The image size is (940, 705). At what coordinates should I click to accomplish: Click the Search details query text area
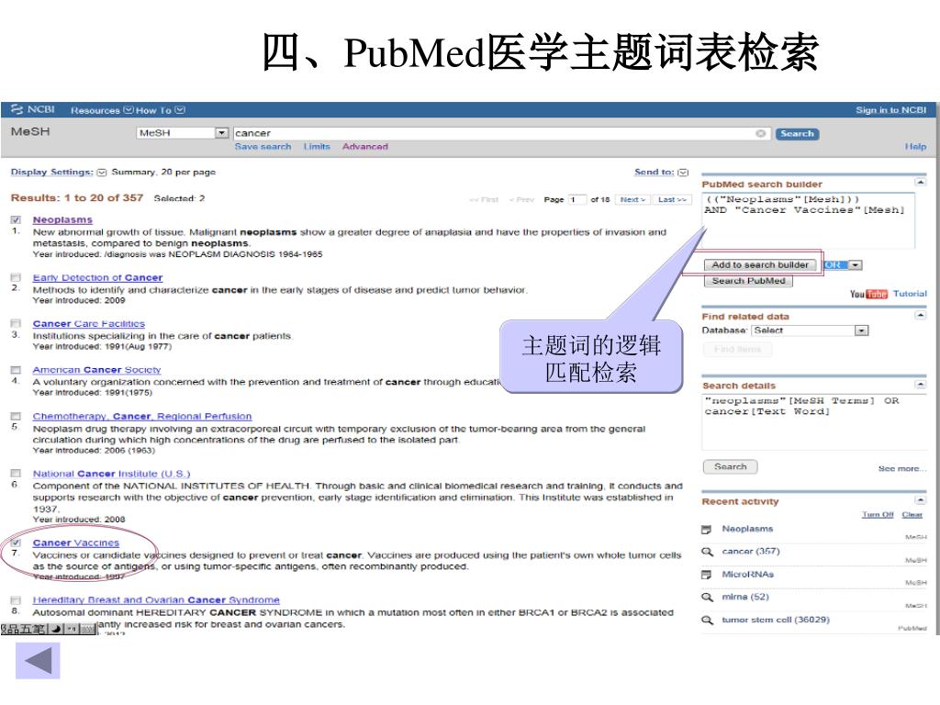tap(813, 422)
